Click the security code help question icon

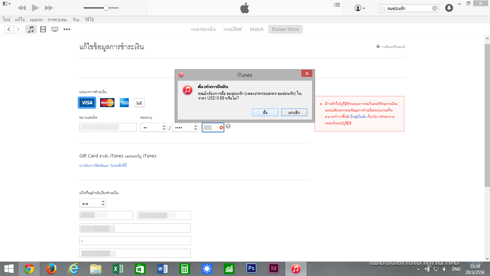tap(228, 126)
